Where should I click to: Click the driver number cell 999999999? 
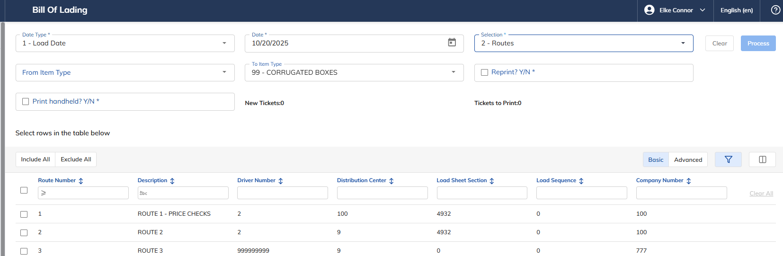(x=253, y=251)
